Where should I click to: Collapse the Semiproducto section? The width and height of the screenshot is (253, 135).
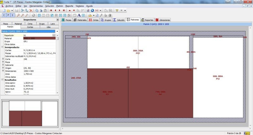(2, 47)
